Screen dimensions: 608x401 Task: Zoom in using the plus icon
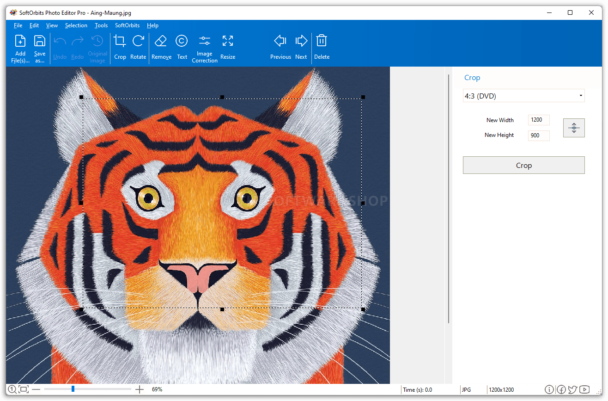(140, 389)
